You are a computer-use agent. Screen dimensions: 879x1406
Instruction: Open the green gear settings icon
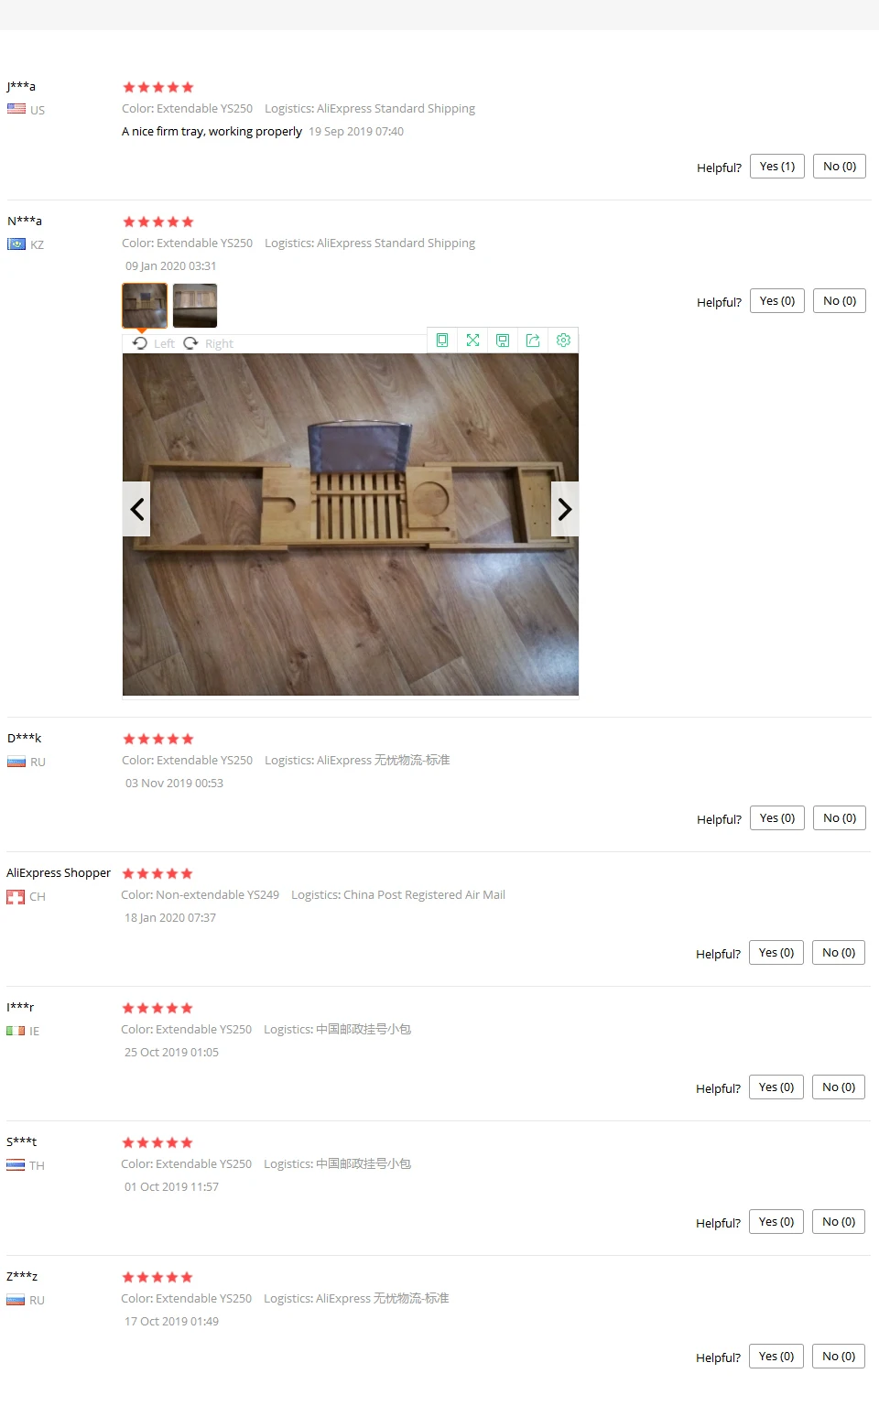coord(563,341)
